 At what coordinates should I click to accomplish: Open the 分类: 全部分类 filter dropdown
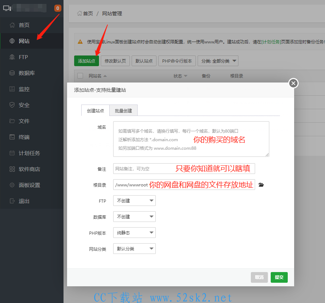pos(218,61)
